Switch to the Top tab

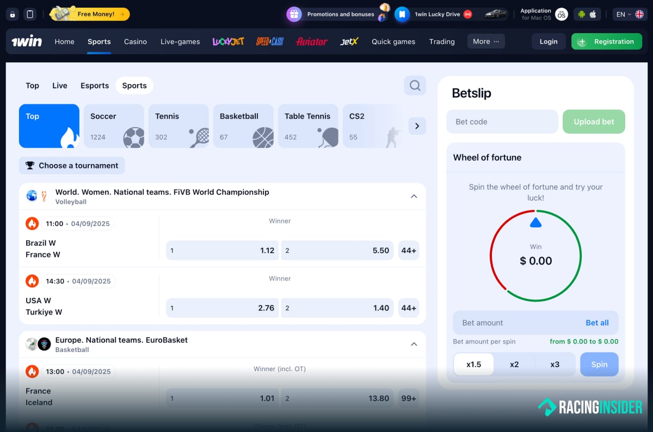(x=32, y=85)
